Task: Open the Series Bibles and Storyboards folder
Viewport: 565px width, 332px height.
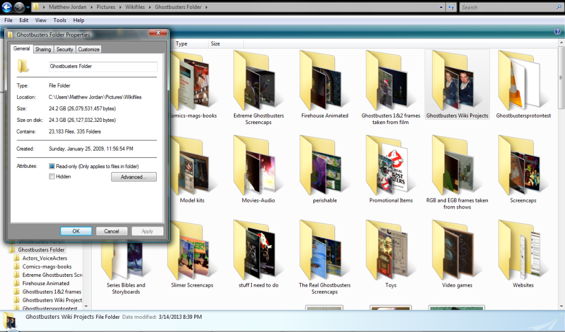Action: click(x=124, y=261)
